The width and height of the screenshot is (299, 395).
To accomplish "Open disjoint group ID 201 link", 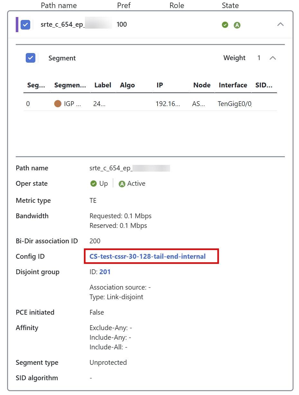I will (x=104, y=272).
